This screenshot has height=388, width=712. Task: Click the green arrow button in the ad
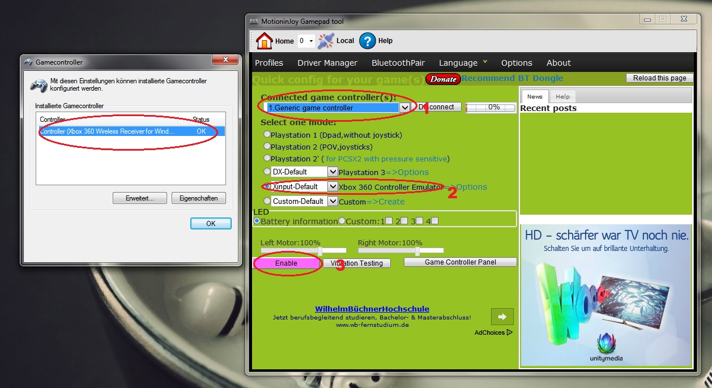[x=502, y=317]
